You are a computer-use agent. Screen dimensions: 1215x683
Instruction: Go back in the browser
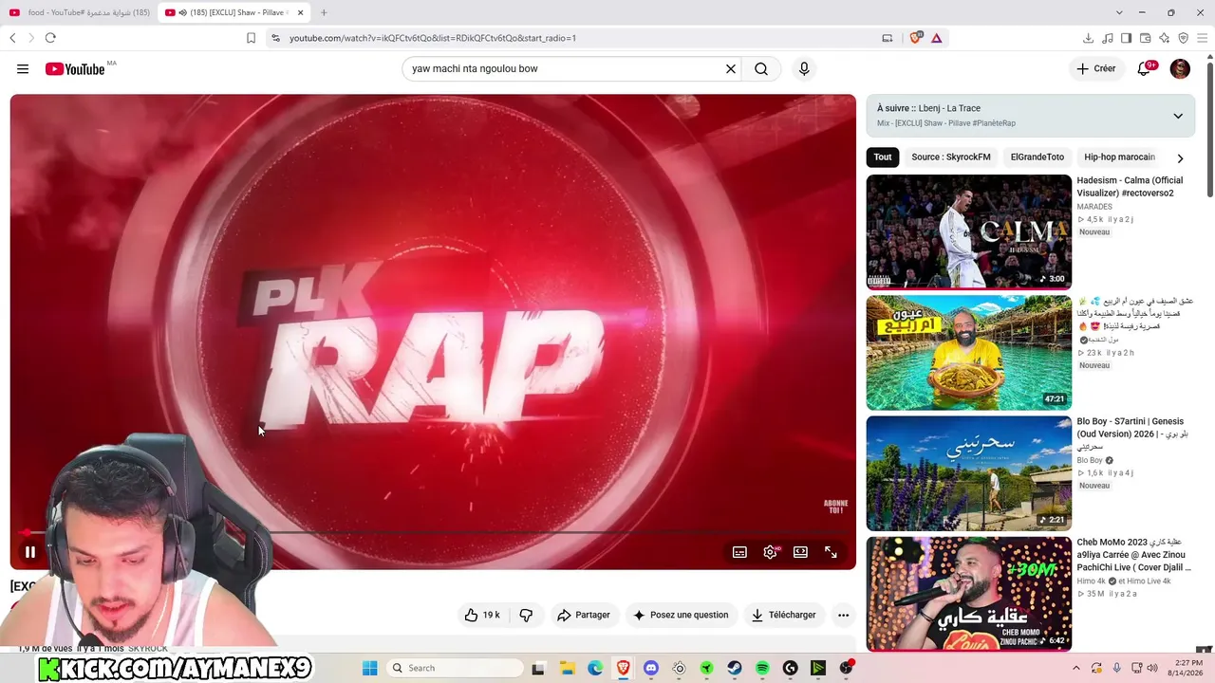(12, 38)
